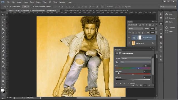Hide the Background layer
This screenshot has height=100, width=178.
coord(129,43)
